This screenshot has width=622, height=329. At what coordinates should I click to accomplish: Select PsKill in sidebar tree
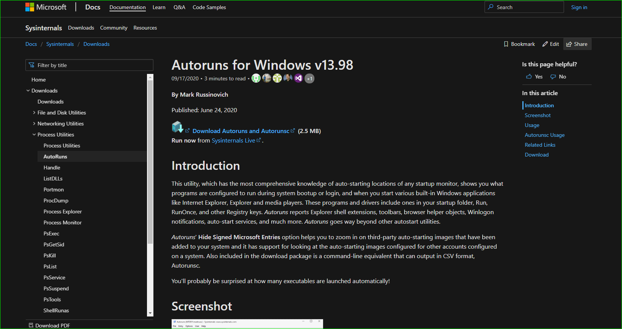50,255
